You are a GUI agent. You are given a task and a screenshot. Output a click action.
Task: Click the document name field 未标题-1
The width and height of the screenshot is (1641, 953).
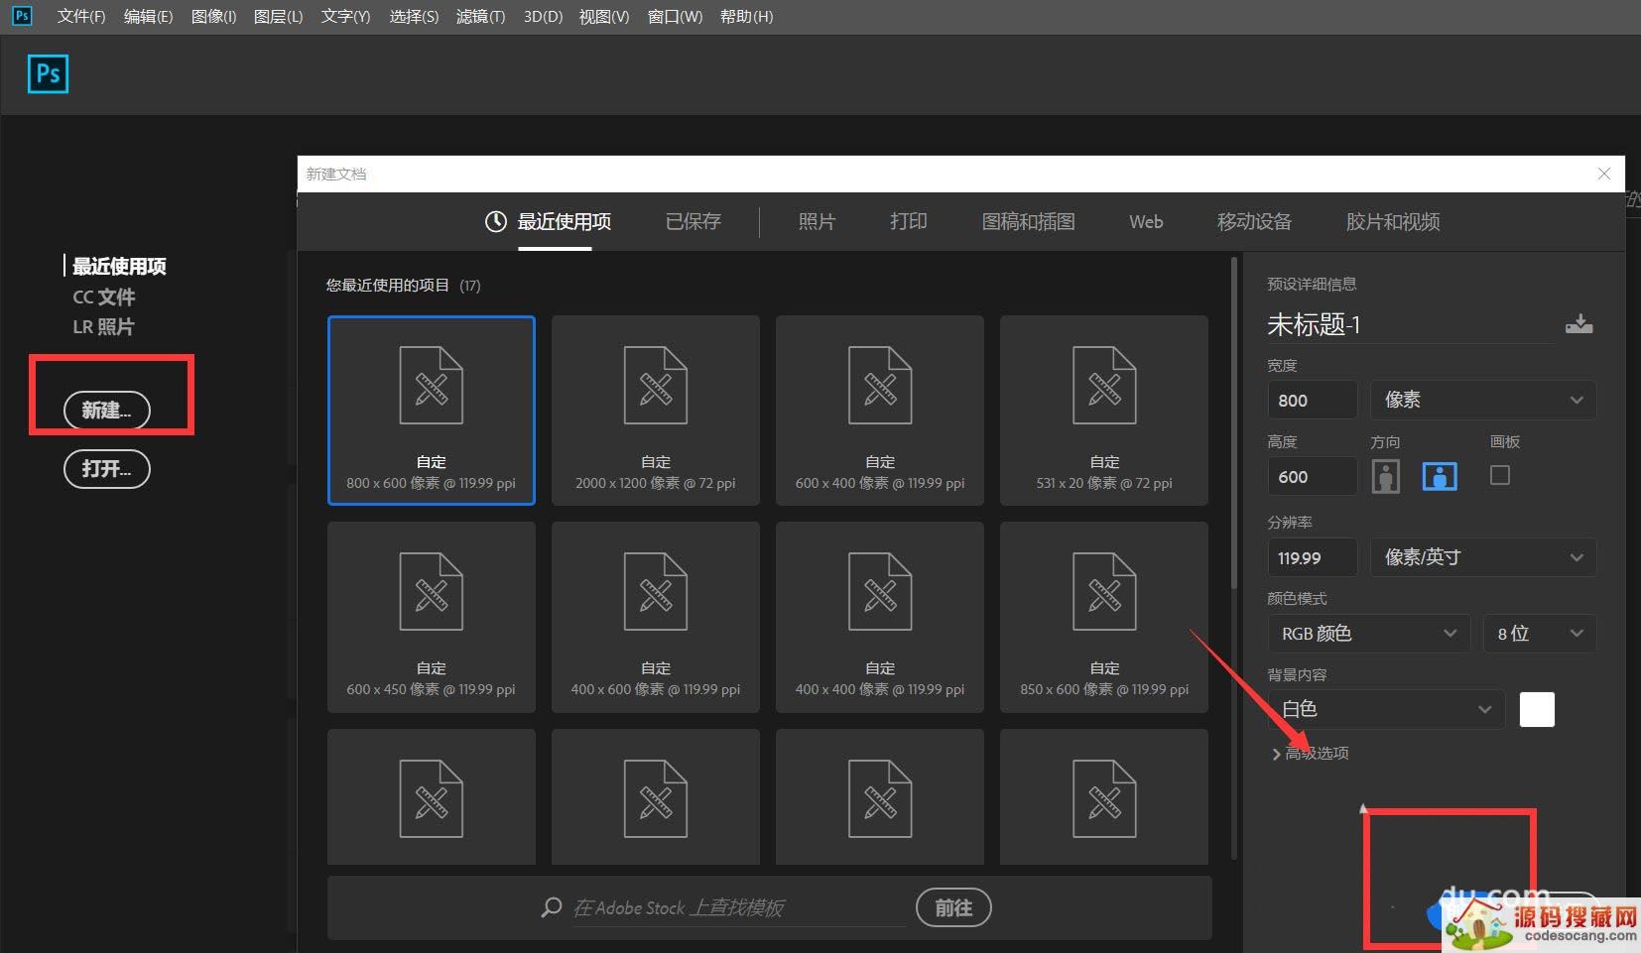click(1409, 324)
